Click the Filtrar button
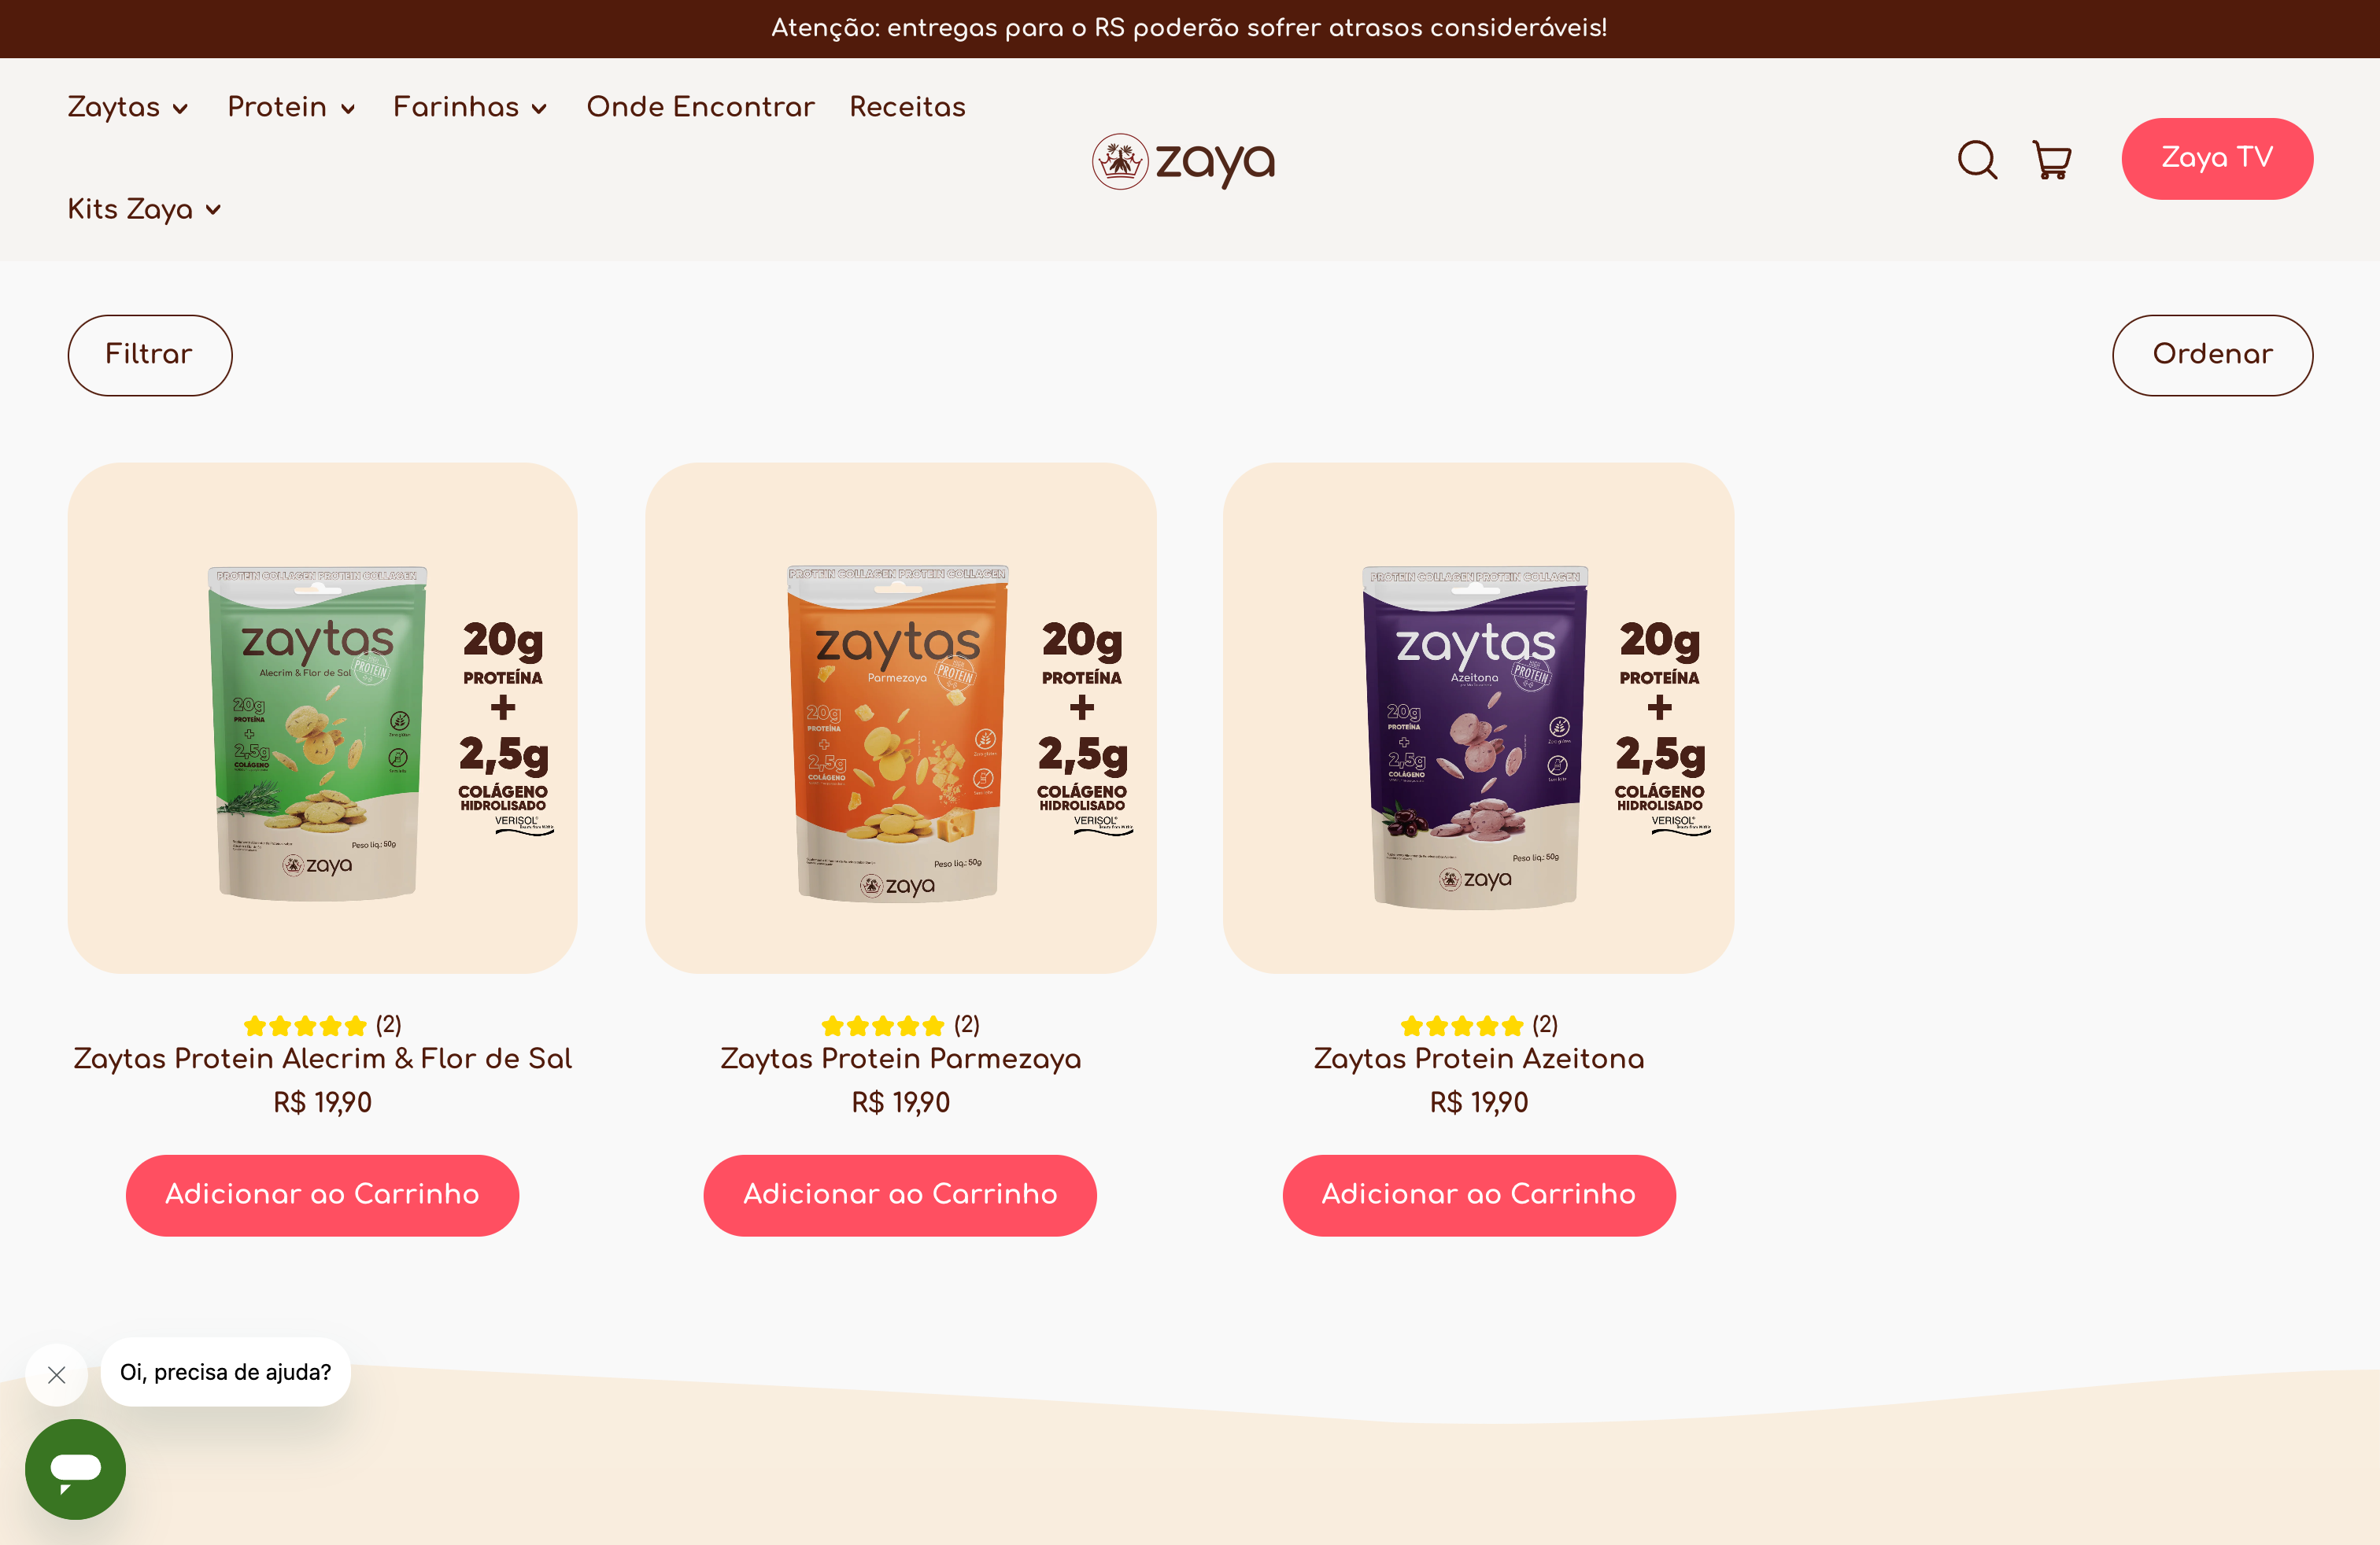Image resolution: width=2380 pixels, height=1545 pixels. (x=150, y=355)
